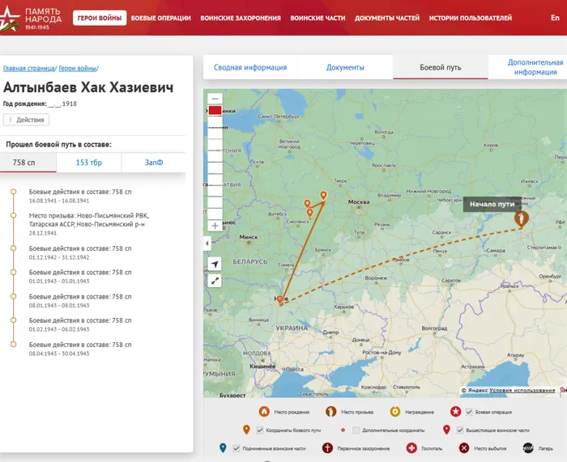Click the geolocation arrow map button
The height and width of the screenshot is (462, 567).
pos(215,264)
